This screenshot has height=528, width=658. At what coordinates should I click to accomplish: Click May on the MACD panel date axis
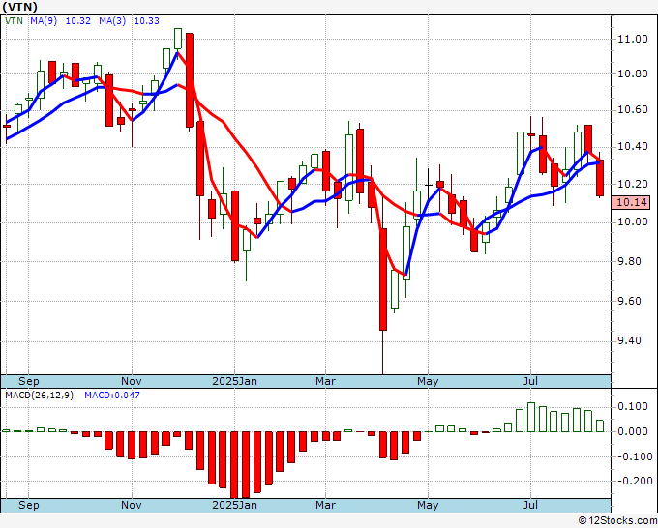point(428,505)
